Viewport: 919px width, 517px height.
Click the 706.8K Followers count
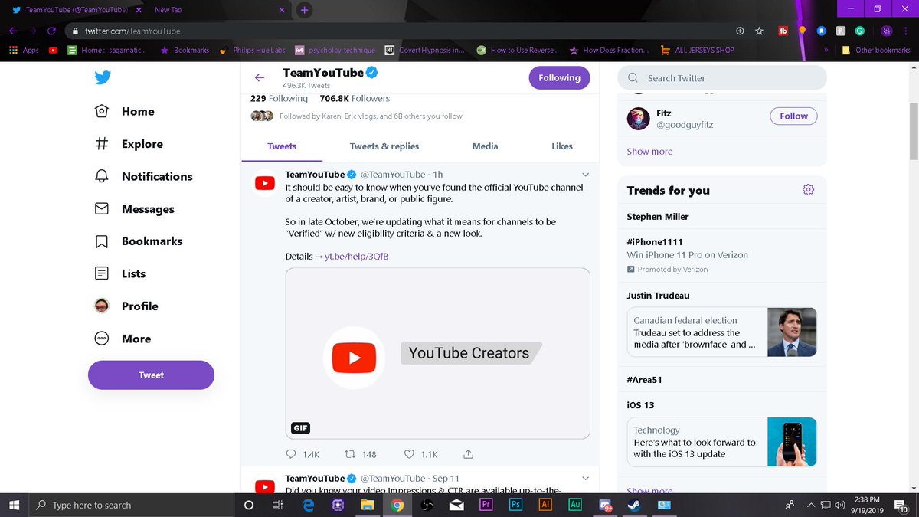coord(355,98)
